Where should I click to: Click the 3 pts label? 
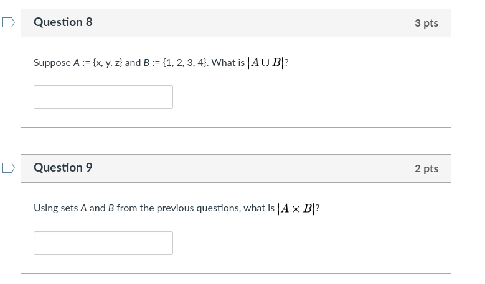pos(426,23)
